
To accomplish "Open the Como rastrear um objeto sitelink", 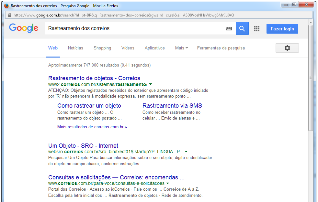I will coord(89,106).
